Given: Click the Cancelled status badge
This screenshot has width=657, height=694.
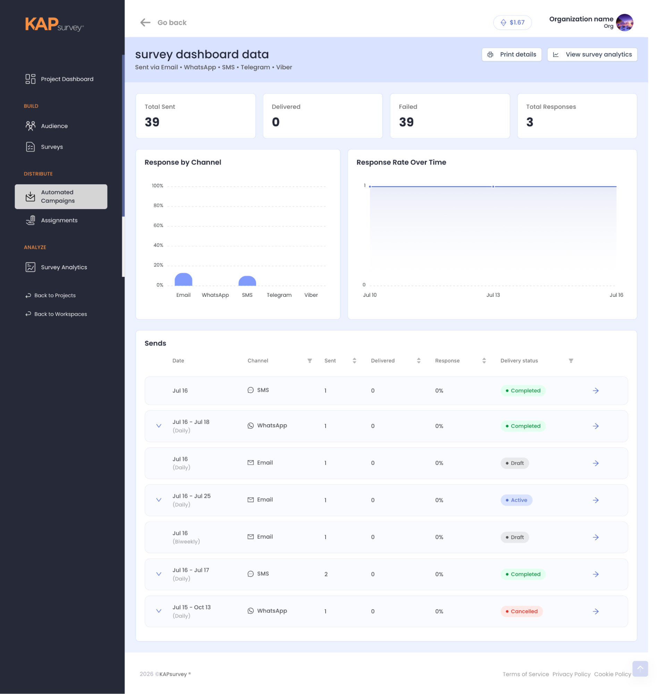Looking at the screenshot, I should [521, 612].
